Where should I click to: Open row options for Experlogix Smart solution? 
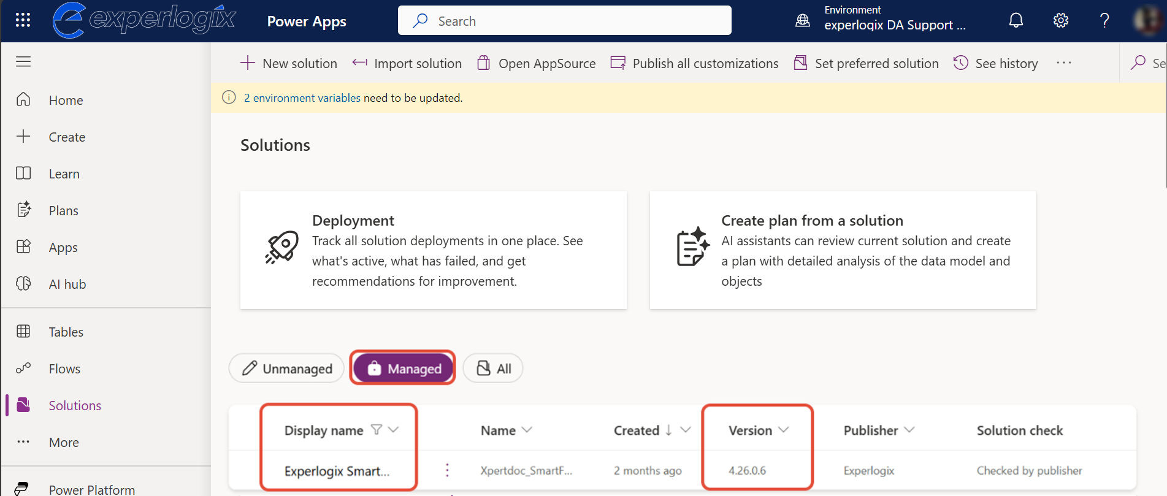point(447,470)
